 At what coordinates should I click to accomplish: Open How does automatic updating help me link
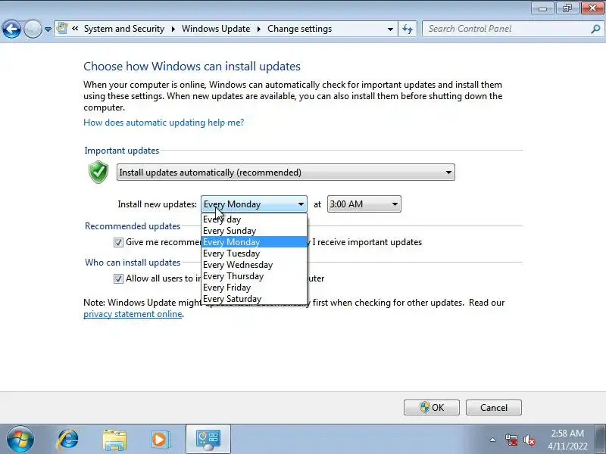pyautogui.click(x=164, y=123)
